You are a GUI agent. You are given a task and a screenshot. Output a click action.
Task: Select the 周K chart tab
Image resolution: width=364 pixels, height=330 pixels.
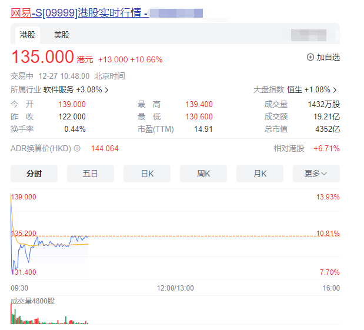coord(203,174)
